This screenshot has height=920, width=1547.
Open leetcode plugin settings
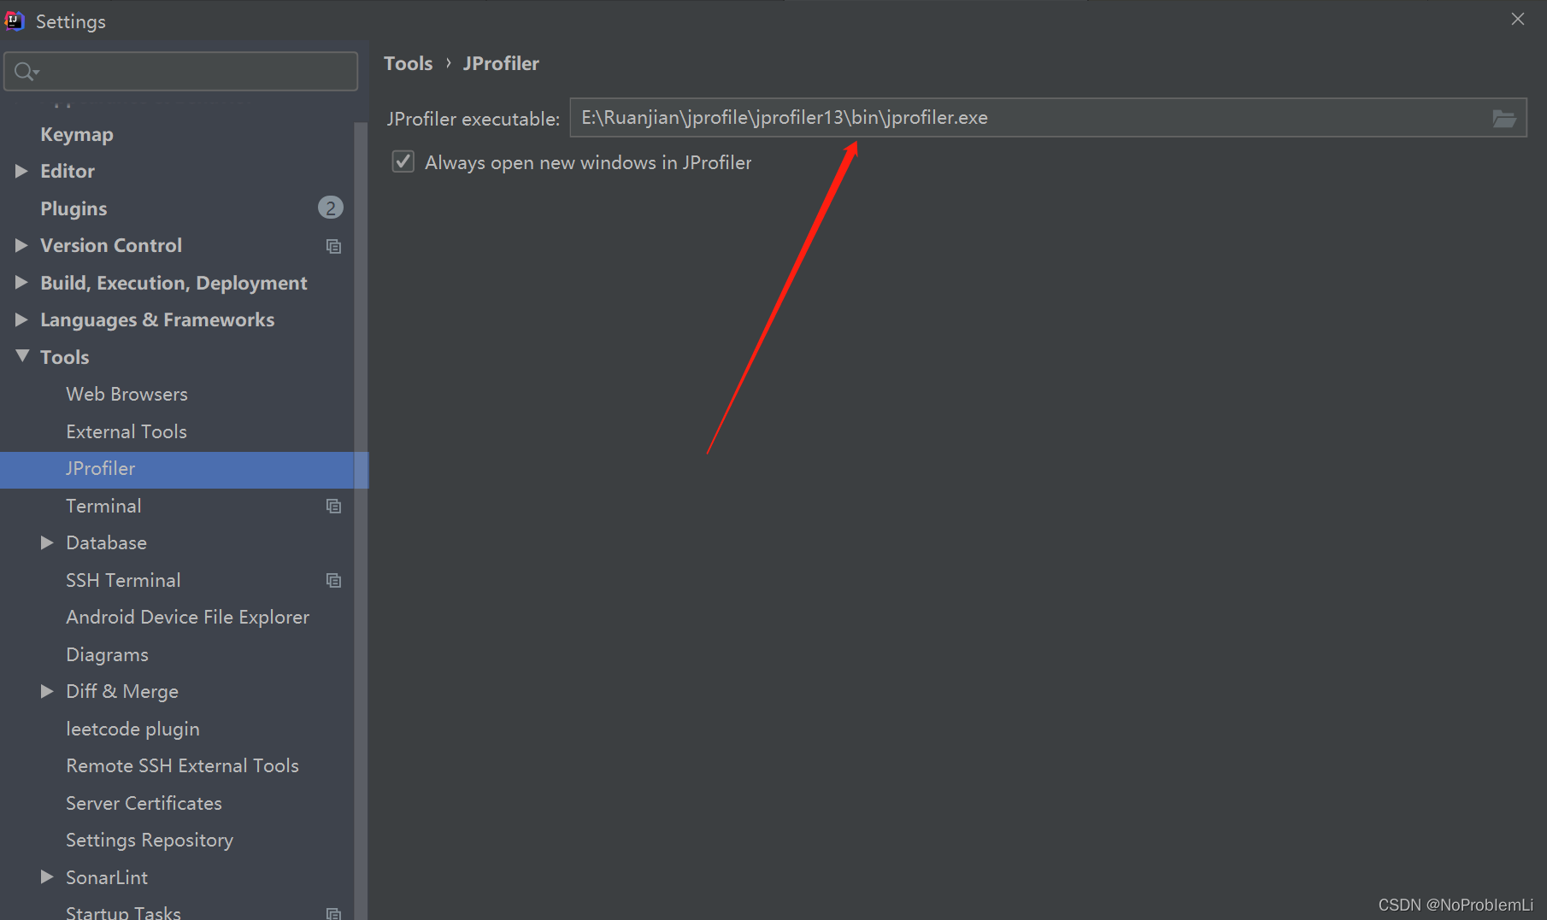pos(132,730)
